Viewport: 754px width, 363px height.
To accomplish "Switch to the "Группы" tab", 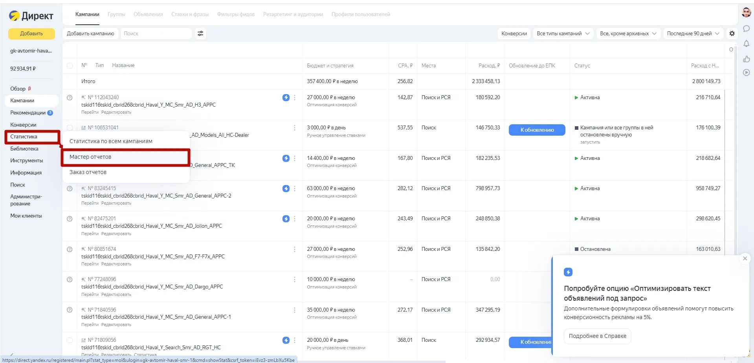I will (116, 15).
